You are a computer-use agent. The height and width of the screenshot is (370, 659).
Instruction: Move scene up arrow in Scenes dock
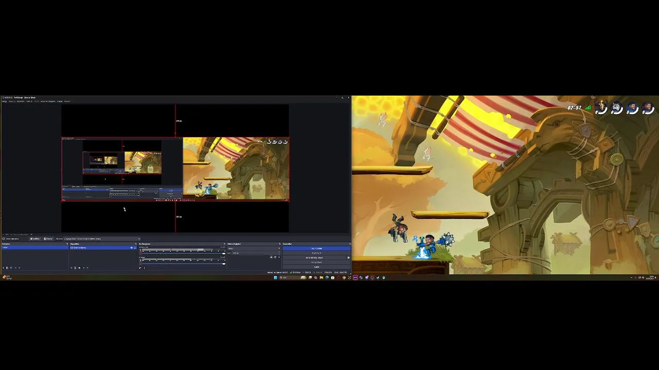coord(15,268)
